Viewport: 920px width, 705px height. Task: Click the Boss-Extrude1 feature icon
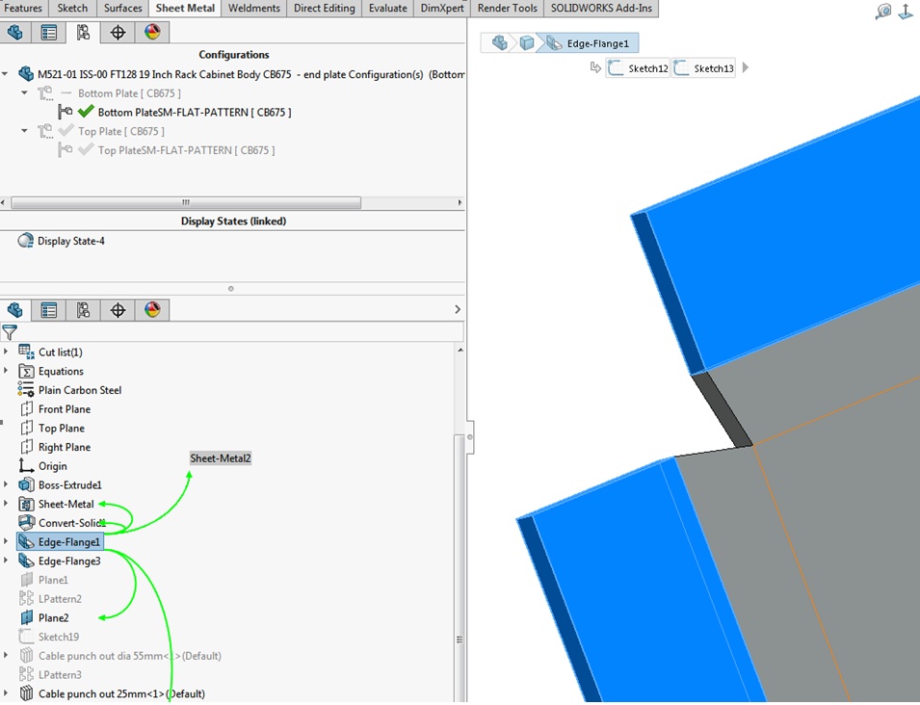[26, 485]
